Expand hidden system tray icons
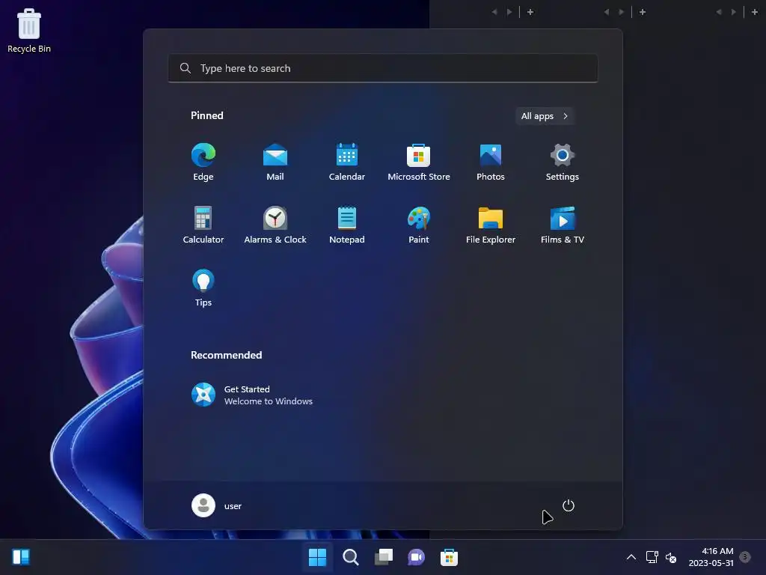 coord(631,557)
